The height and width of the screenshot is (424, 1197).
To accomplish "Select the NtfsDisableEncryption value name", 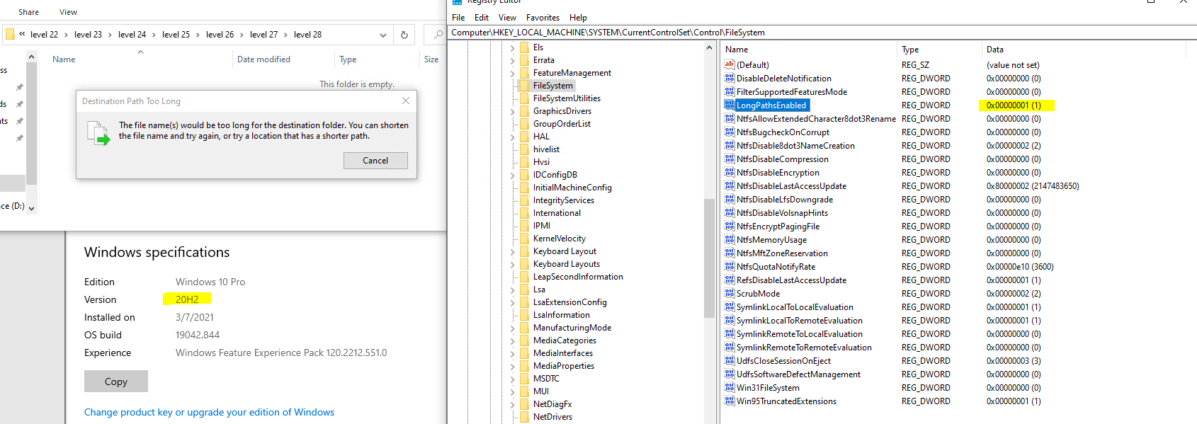I will (x=778, y=172).
